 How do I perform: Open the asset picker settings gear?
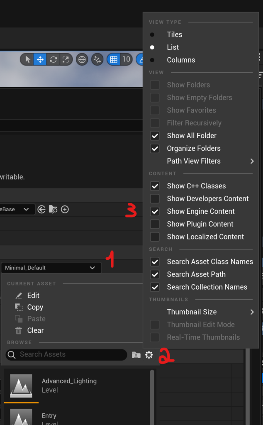149,355
